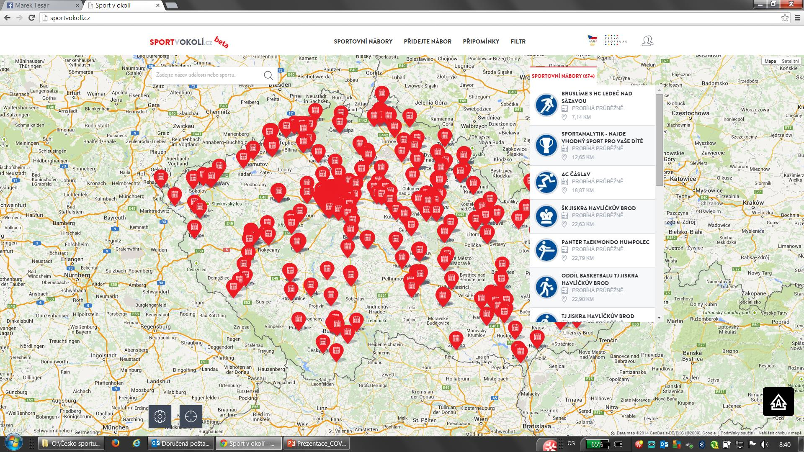Open the user profile icon in header
The width and height of the screenshot is (804, 452).
[647, 41]
